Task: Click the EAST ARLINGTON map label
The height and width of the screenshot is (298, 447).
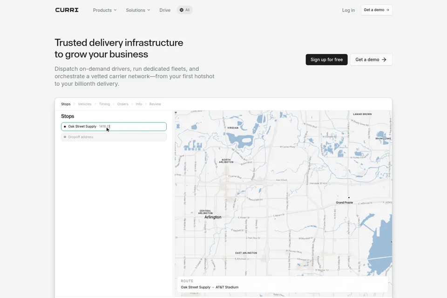Action: 246,253
